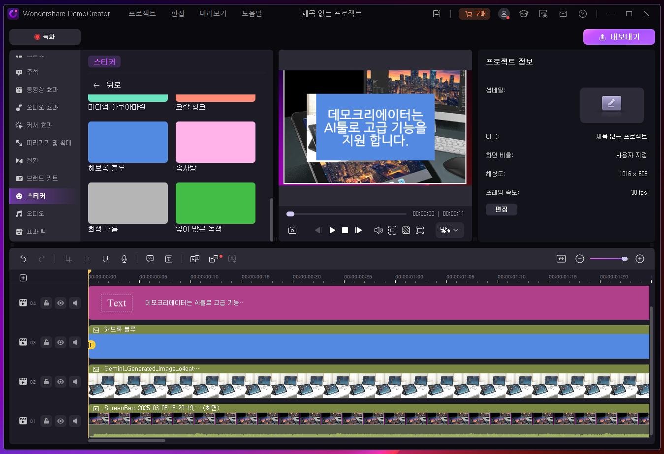Click the 내보내기 export button
This screenshot has height=454, width=664.
[619, 37]
